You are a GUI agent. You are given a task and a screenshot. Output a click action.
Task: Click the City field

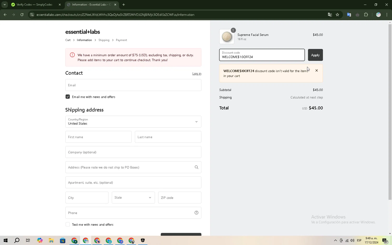point(87,197)
